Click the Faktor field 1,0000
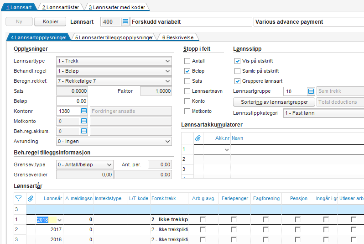The width and height of the screenshot is (364, 244). coord(156,91)
